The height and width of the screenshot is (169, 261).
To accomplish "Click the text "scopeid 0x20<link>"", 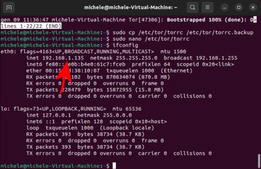I will [x=205, y=64].
